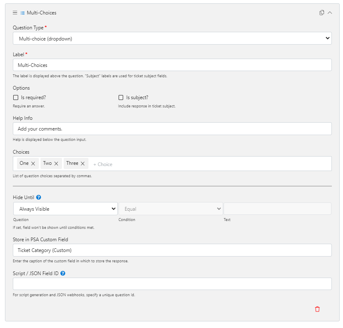The width and height of the screenshot is (343, 328).
Task: Edit the Label input field
Action: (x=172, y=65)
